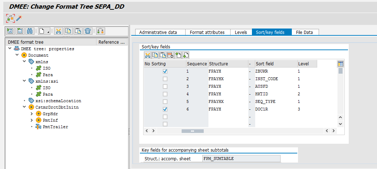Uncheck No Sorting for ZBUKR row
Image resolution: width=377 pixels, height=169 pixels.
[165, 71]
